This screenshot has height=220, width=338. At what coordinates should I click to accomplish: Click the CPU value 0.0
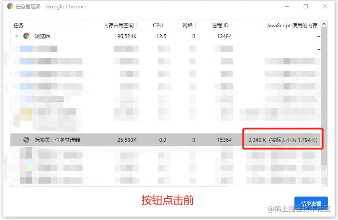163,140
